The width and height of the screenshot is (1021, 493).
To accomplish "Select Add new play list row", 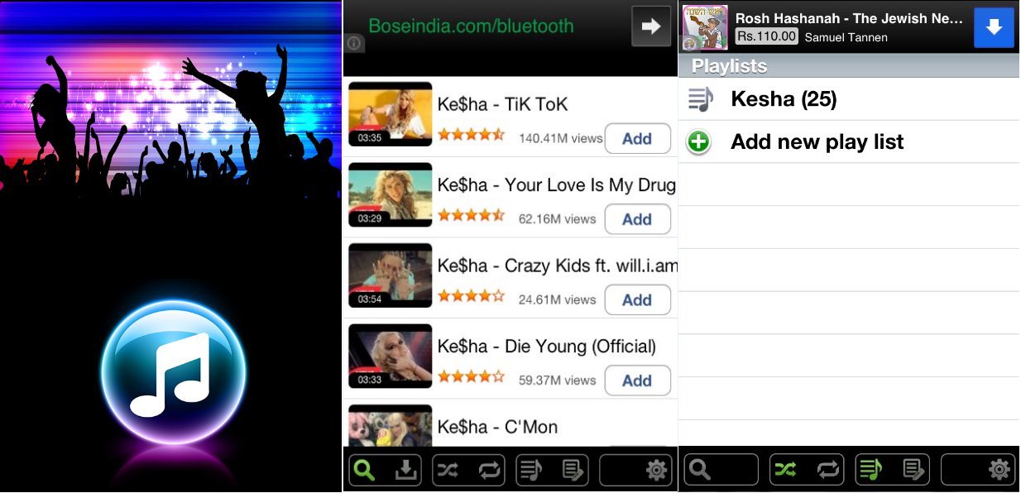I will (x=849, y=142).
